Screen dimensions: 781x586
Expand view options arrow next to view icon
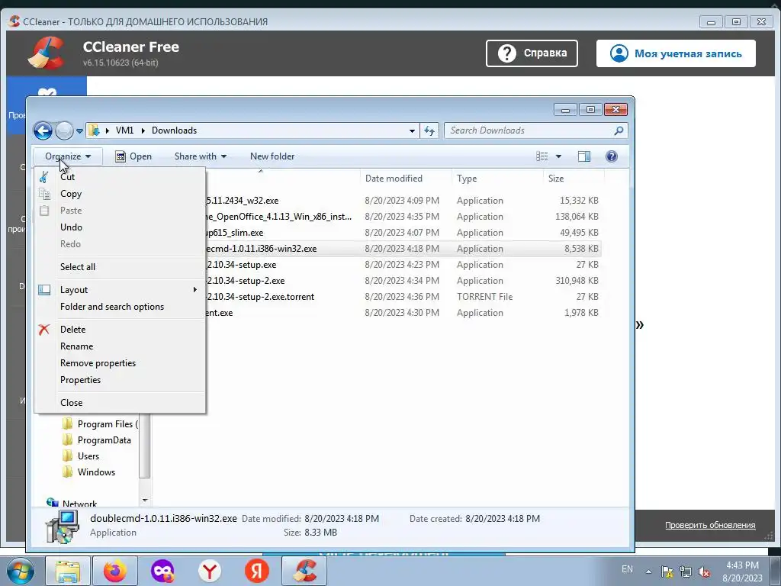tap(558, 156)
